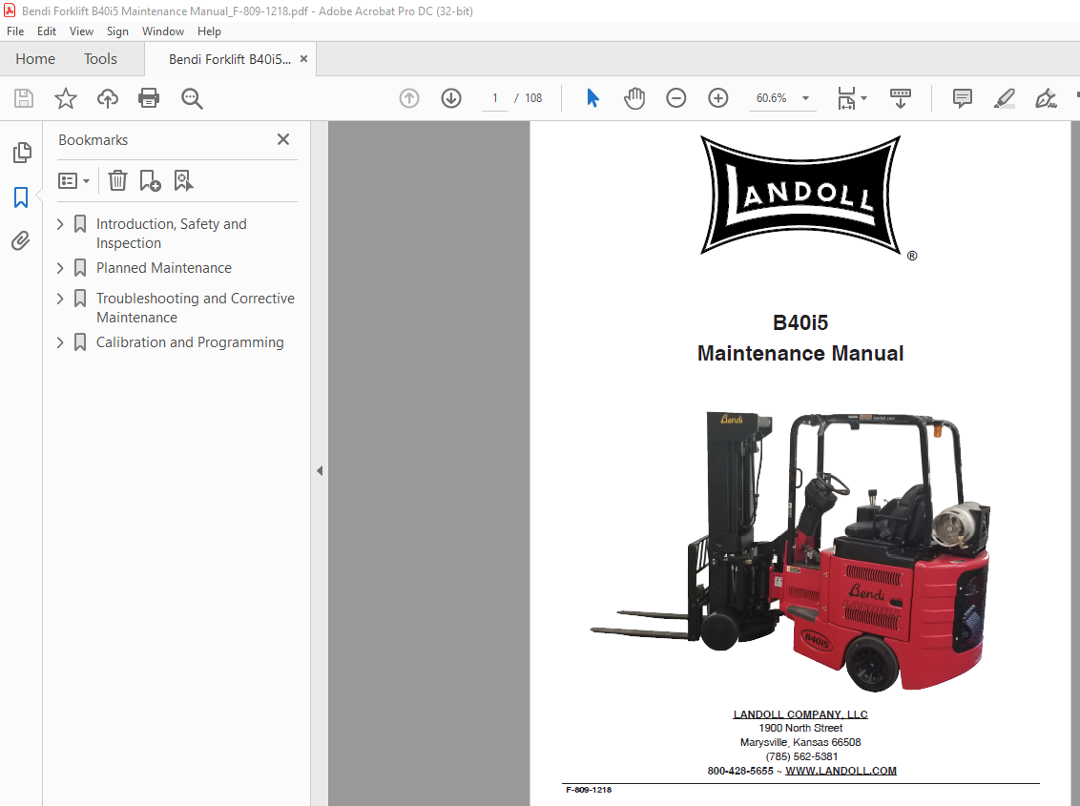The width and height of the screenshot is (1080, 806).
Task: Open the Help menu
Action: (209, 31)
